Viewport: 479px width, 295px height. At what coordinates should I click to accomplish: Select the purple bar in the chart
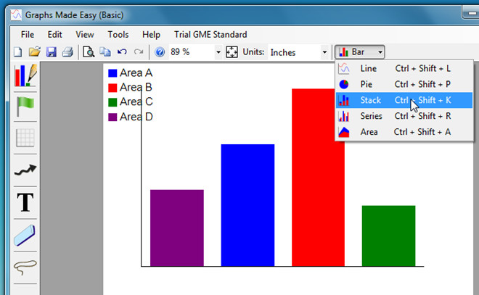point(177,228)
